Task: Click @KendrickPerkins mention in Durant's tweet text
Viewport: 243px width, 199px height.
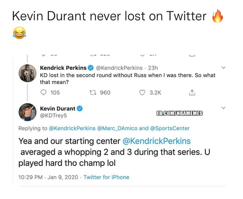Action: 156,141
